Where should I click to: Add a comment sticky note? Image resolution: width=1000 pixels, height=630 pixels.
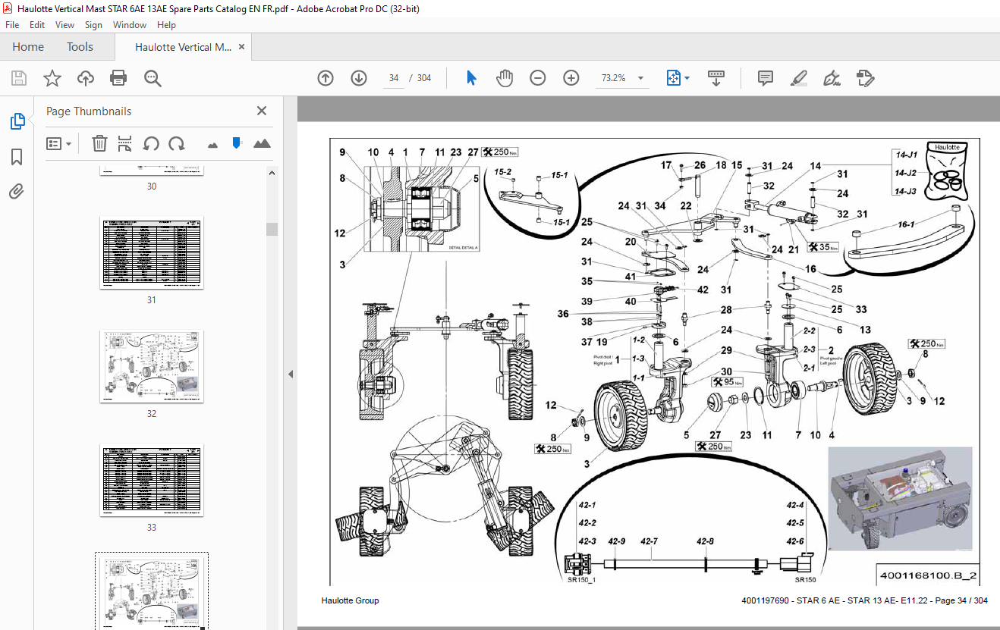pos(766,78)
